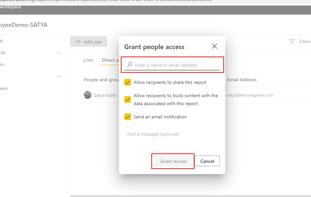The height and width of the screenshot is (197, 311).
Task: Expand the second chevron in left sidebar
Action: (59, 76)
